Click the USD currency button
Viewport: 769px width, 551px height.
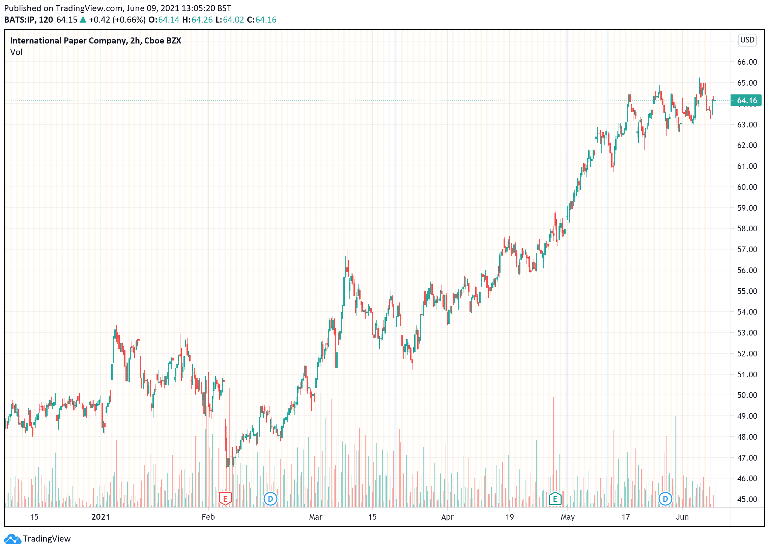(747, 40)
